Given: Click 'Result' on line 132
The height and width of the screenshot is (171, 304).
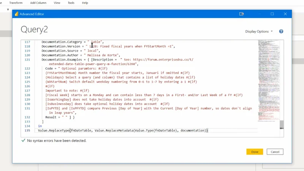Looking at the screenshot, I should [x=51, y=117].
